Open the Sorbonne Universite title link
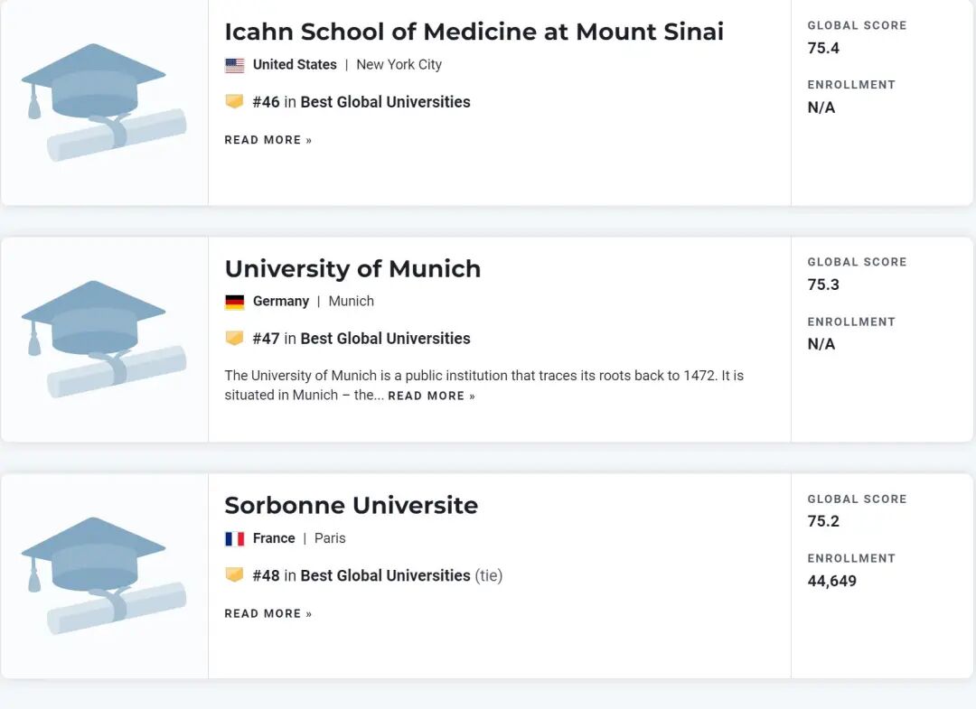Screen dimensions: 976x709 pos(351,505)
